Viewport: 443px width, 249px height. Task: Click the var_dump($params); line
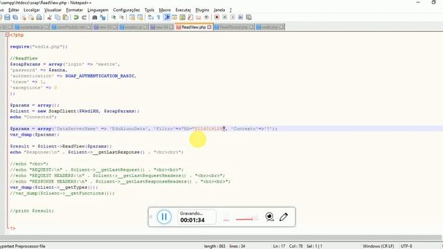35,135
